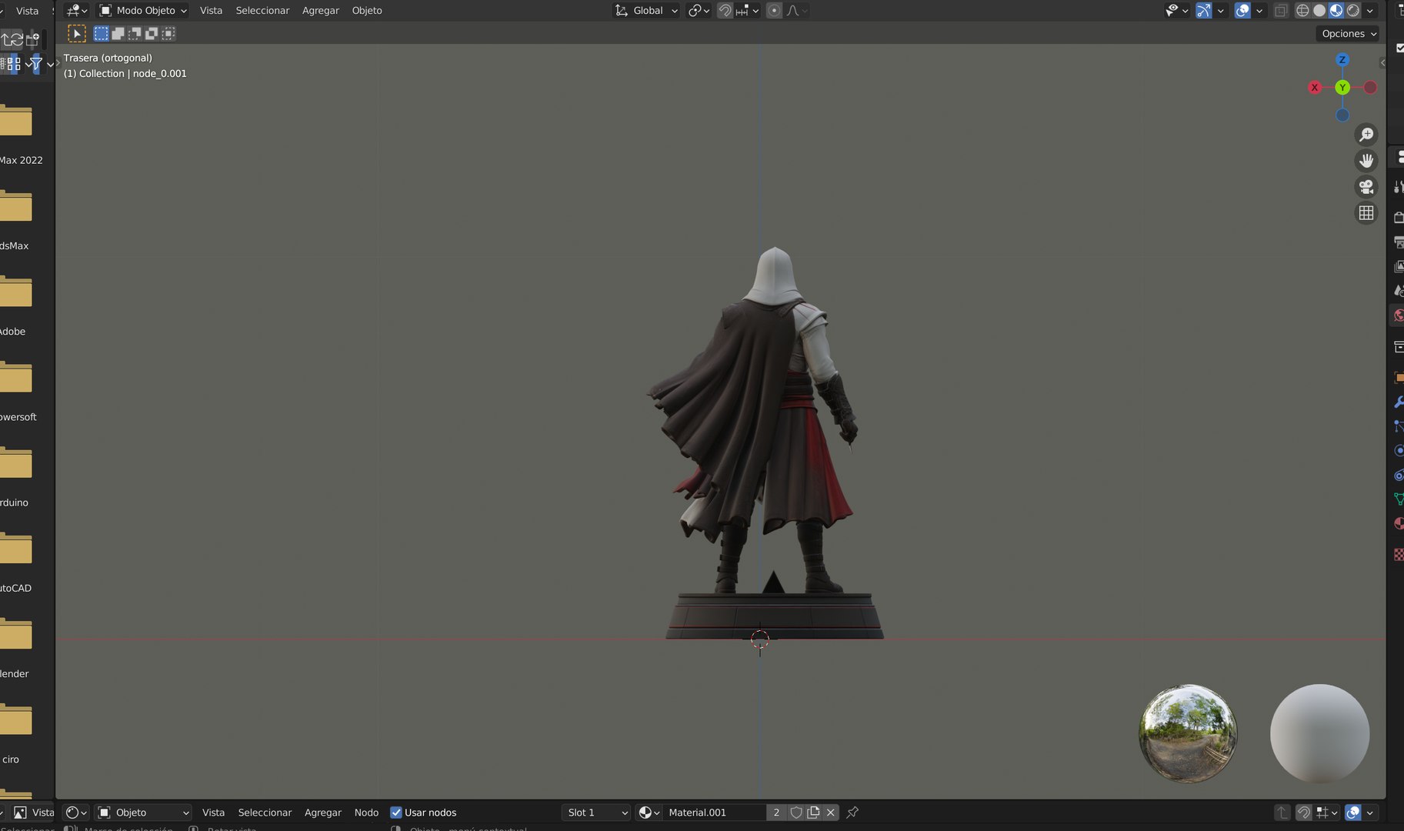The image size is (1404, 831).
Task: Open the Slot 1 dropdown
Action: (x=597, y=813)
